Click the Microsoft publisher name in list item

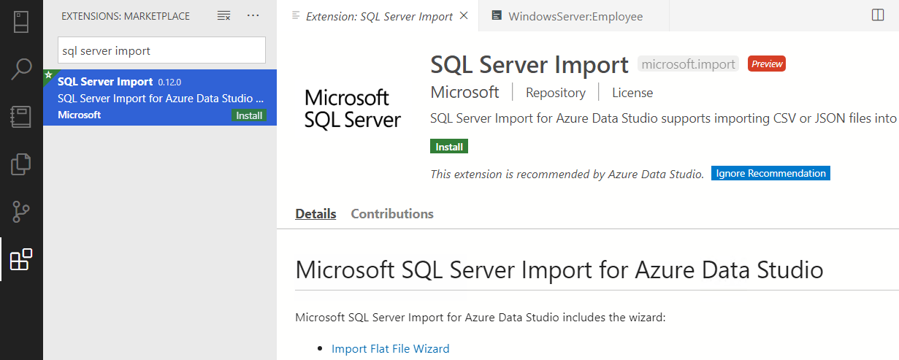click(x=80, y=115)
